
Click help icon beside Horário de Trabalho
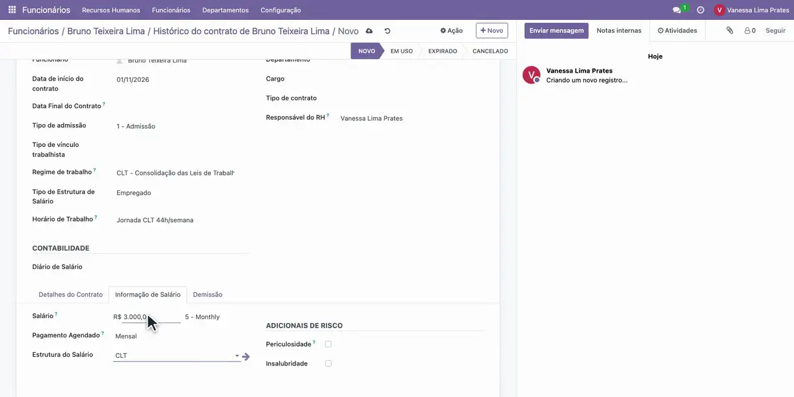coord(96,216)
